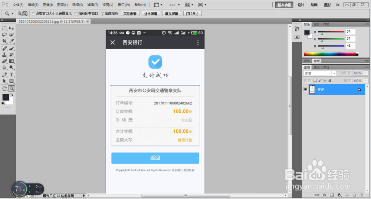Toggle lock image pixels brush icon

(x=320, y=80)
